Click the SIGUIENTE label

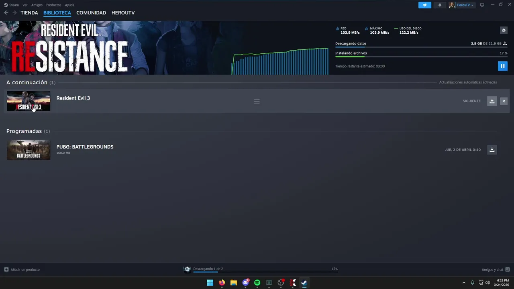coord(471,101)
